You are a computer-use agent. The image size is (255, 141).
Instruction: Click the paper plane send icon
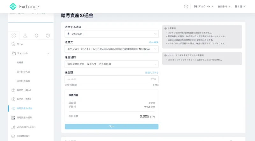[13, 108]
